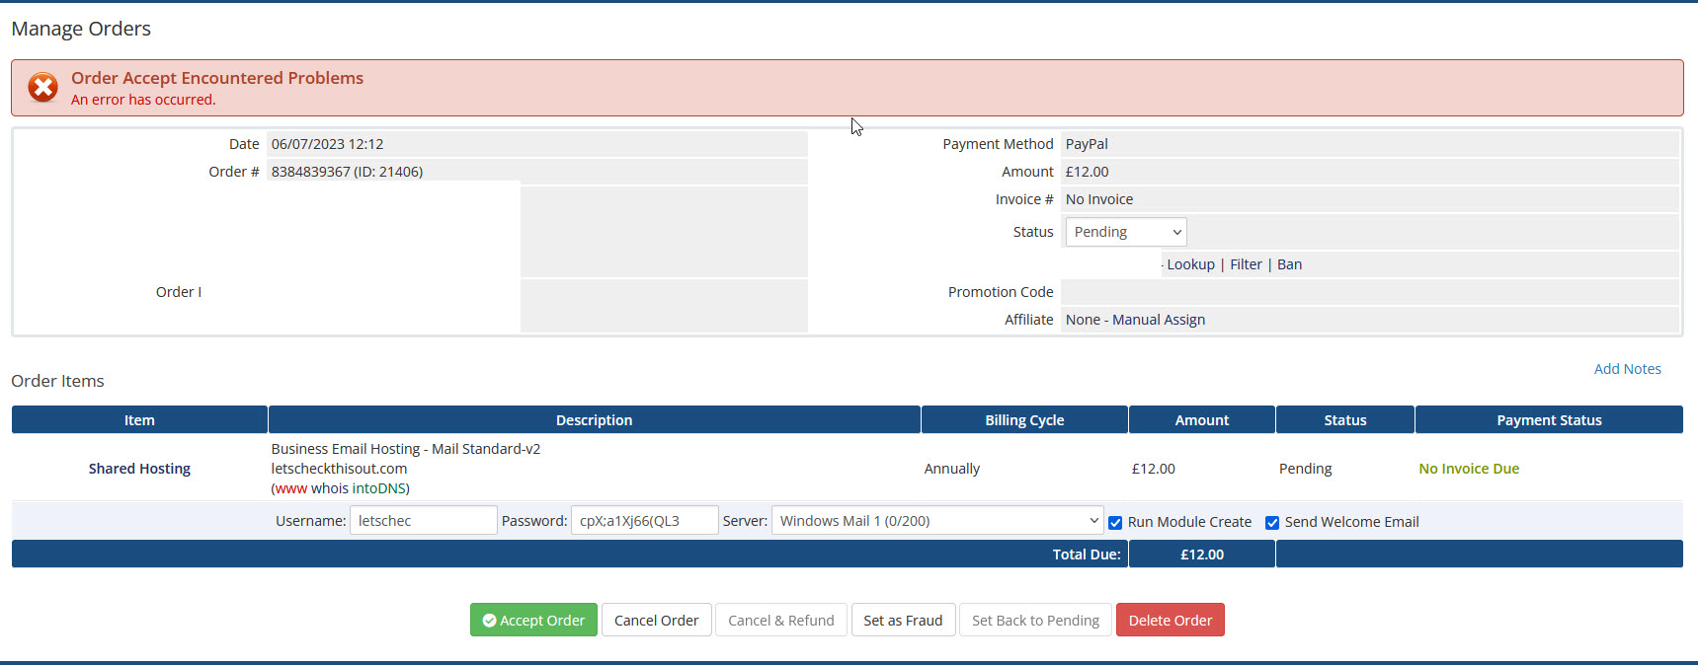Click into the Username input field
The height and width of the screenshot is (665, 1698).
423,521
